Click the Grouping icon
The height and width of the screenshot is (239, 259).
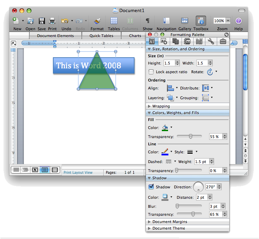coord(205,98)
